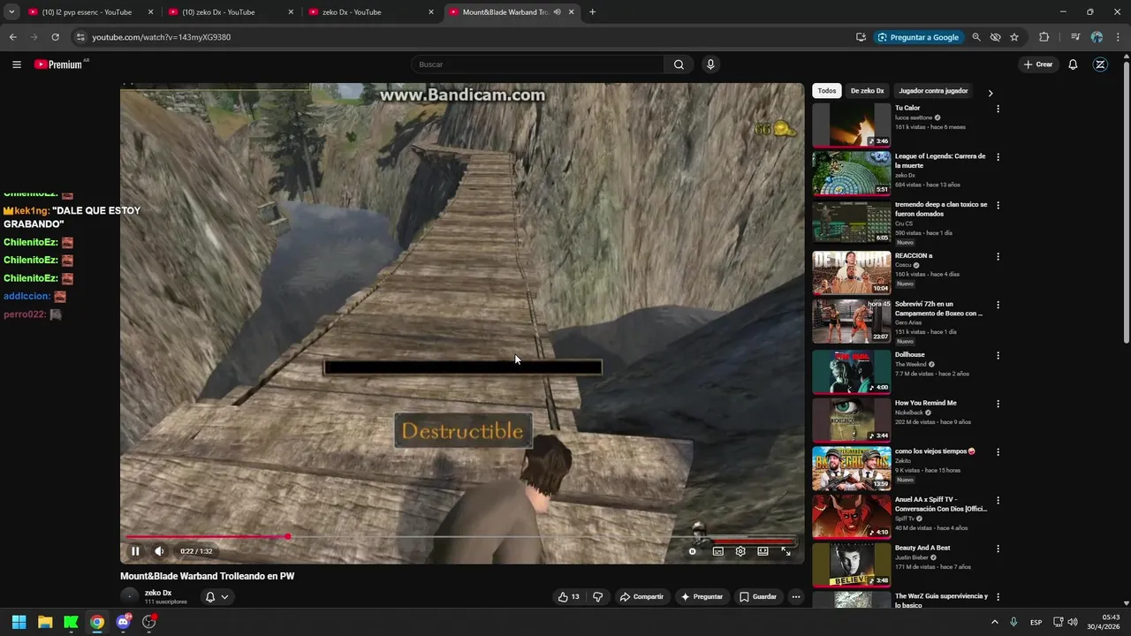Open a new browser tab
The width and height of the screenshot is (1131, 636).
tap(592, 12)
